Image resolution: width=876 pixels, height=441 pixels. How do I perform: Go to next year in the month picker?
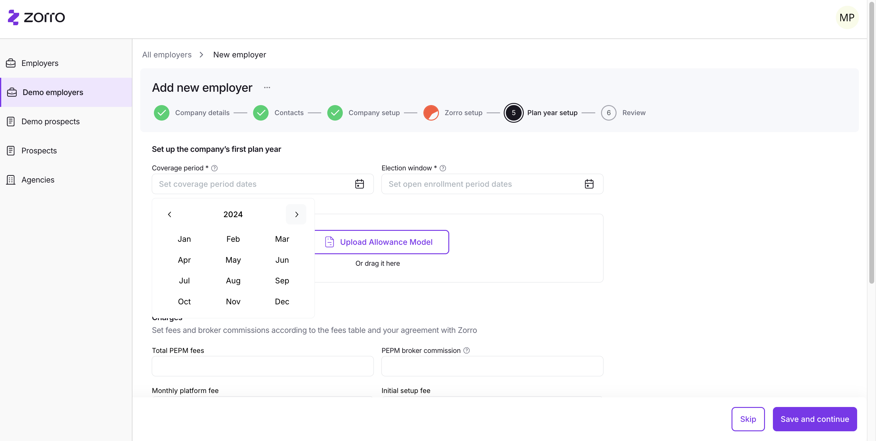296,214
